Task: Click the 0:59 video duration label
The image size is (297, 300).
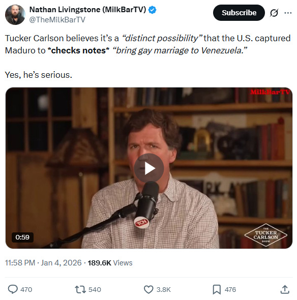Action: pos(22,237)
